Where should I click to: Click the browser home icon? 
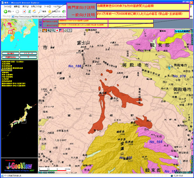point(34,12)
